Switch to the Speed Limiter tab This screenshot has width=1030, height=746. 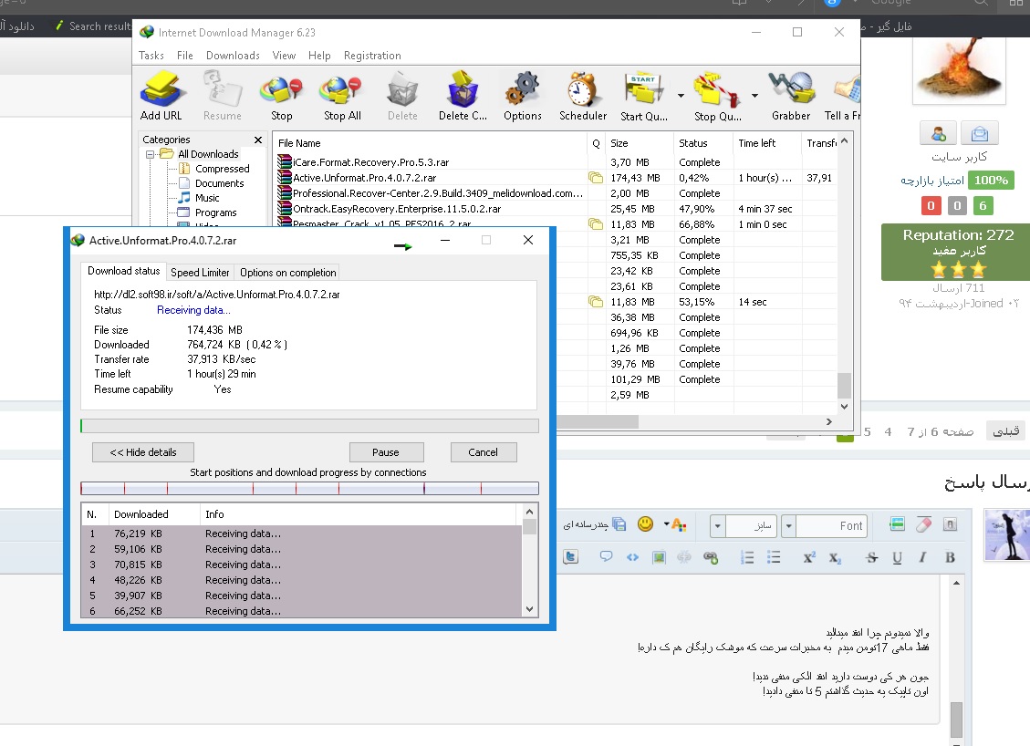point(200,273)
